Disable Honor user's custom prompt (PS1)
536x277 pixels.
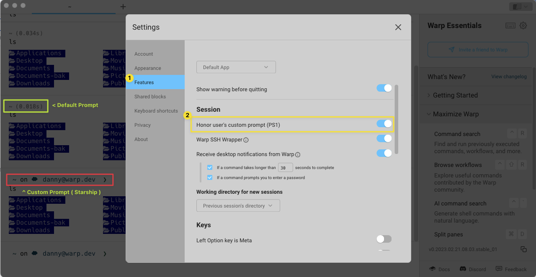click(x=384, y=123)
